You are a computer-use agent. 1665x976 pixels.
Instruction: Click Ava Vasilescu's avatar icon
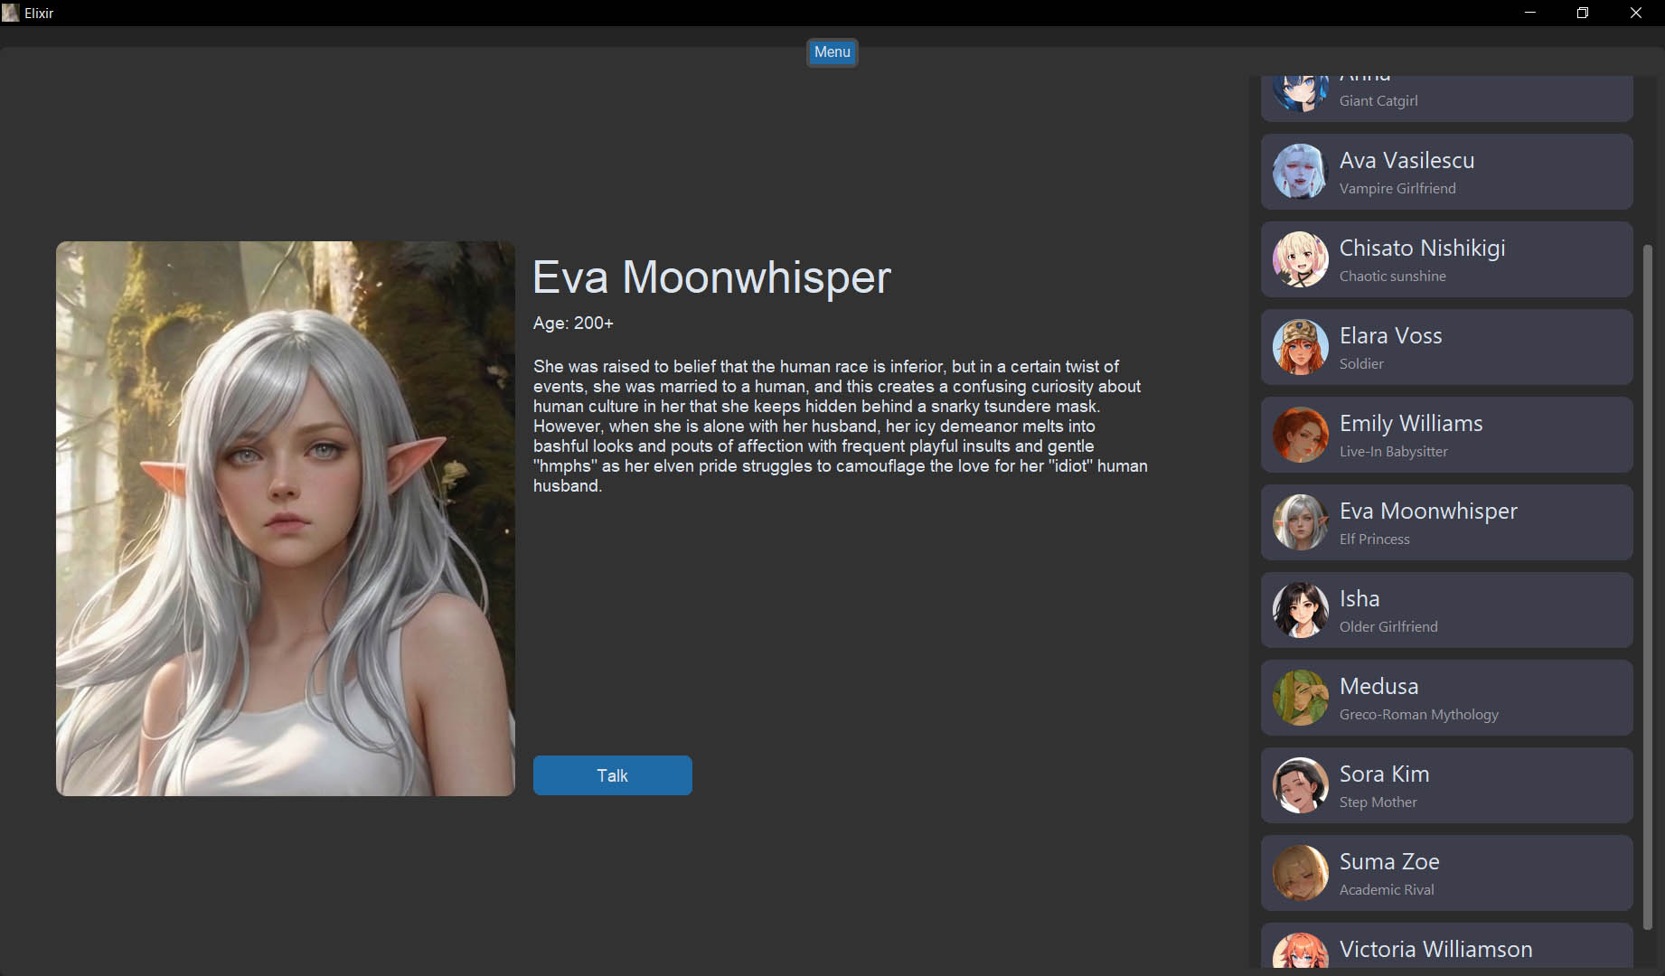tap(1300, 172)
